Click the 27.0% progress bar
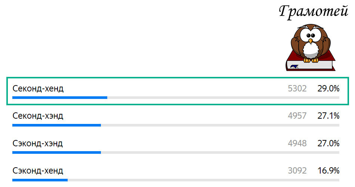 [176, 153]
